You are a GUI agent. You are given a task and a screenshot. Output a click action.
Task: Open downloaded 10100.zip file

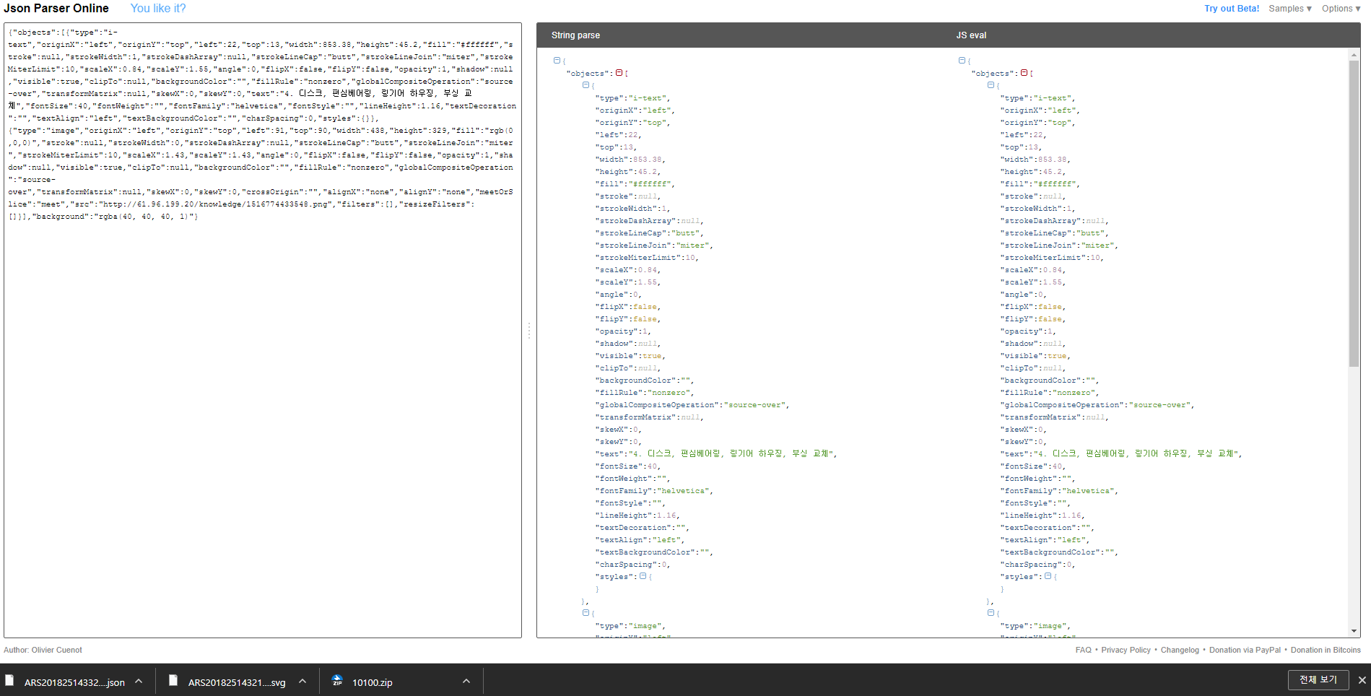click(x=373, y=682)
